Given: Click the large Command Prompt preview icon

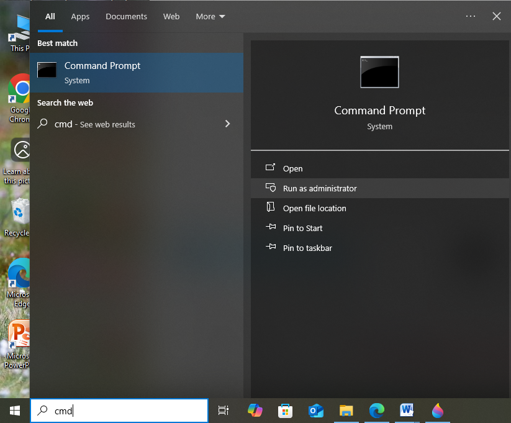Looking at the screenshot, I should click(379, 72).
